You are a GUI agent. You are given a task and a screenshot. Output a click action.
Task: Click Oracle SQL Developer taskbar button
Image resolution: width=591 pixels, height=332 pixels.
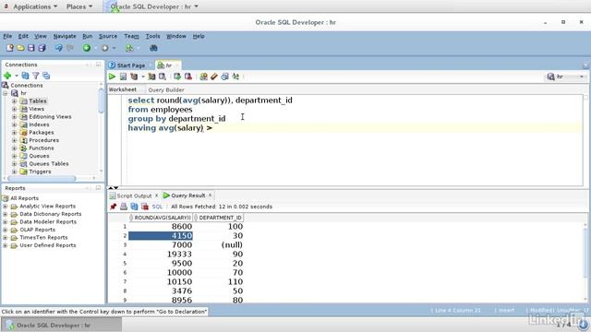[x=62, y=326]
